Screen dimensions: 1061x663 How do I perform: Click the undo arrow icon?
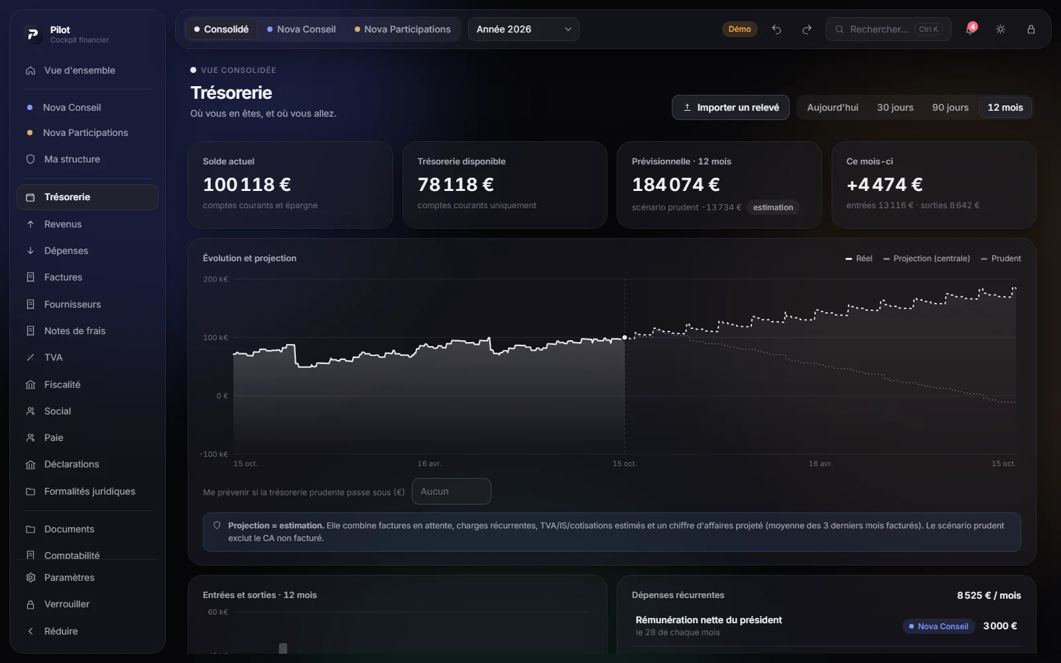click(x=777, y=29)
